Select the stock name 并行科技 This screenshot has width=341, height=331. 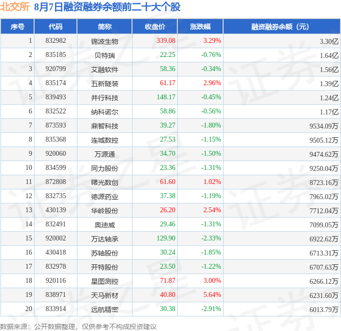click(x=105, y=98)
